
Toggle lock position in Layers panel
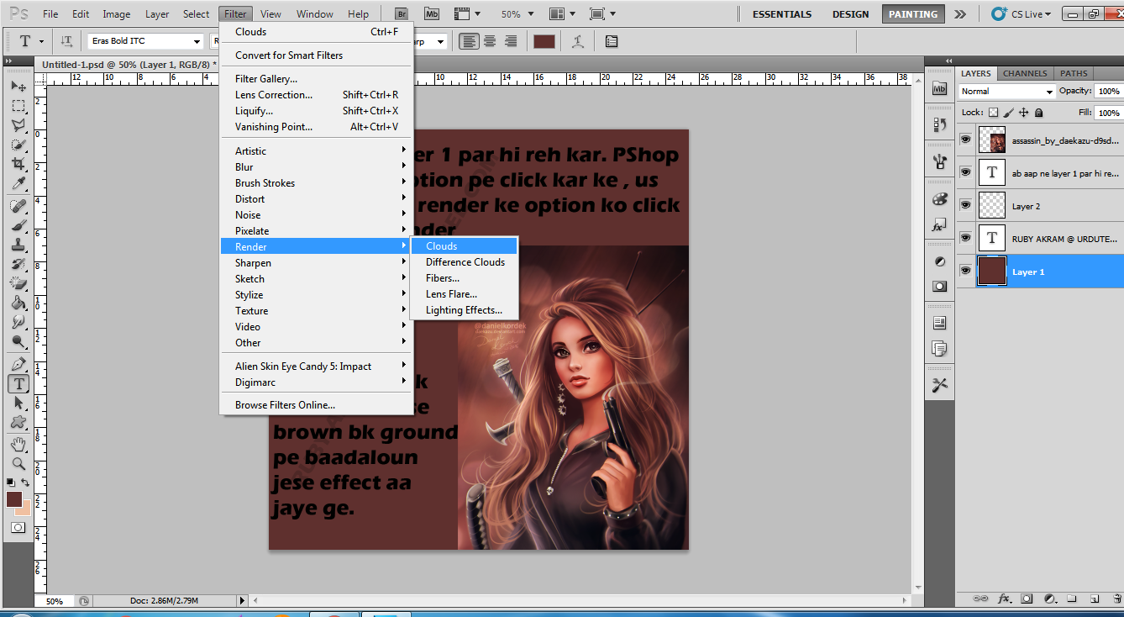1024,112
